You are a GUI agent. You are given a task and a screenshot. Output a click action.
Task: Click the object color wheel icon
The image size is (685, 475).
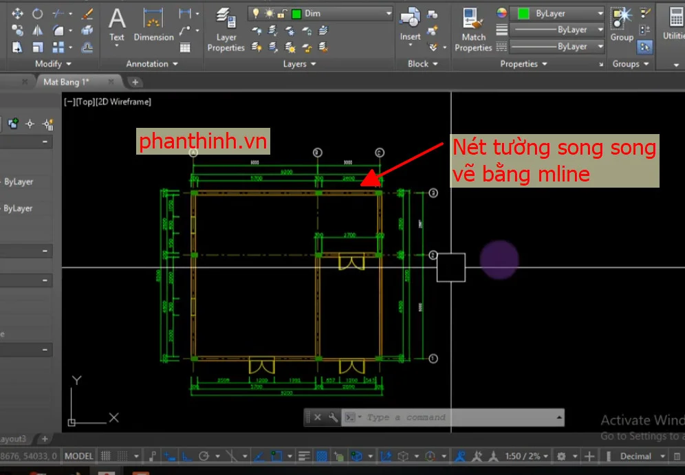pos(501,13)
